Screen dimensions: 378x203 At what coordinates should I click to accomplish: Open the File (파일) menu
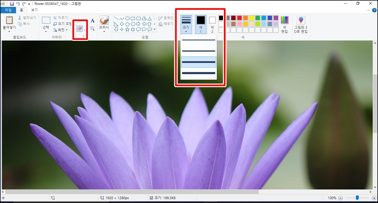(x=8, y=10)
